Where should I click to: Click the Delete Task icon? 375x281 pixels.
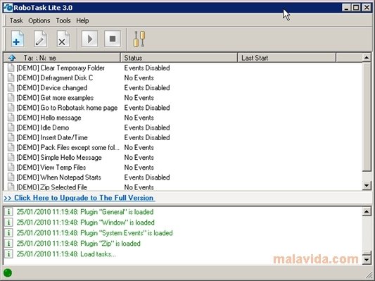(63, 39)
